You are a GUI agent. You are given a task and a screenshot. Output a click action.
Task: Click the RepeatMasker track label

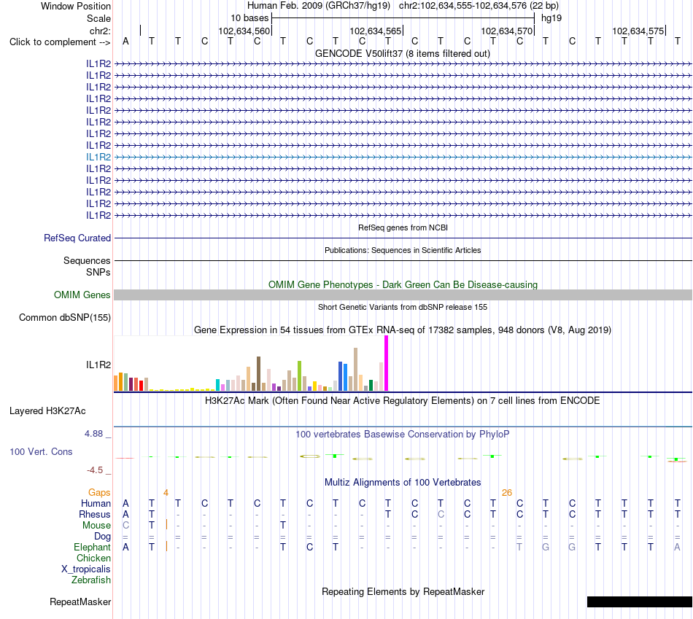point(80,602)
